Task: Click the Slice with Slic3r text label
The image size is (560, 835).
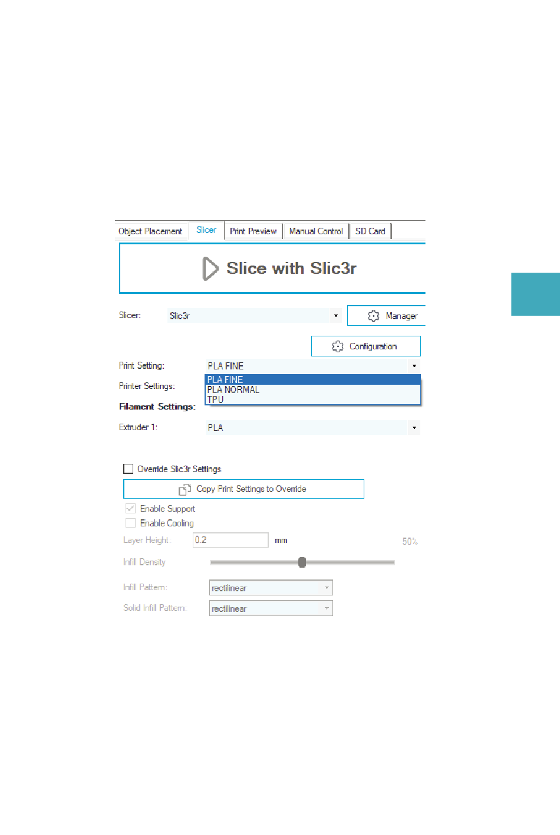Action: pos(291,268)
